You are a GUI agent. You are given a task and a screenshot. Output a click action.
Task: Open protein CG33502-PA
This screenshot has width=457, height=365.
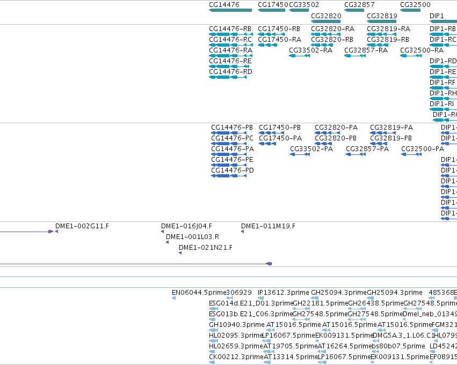(300, 154)
